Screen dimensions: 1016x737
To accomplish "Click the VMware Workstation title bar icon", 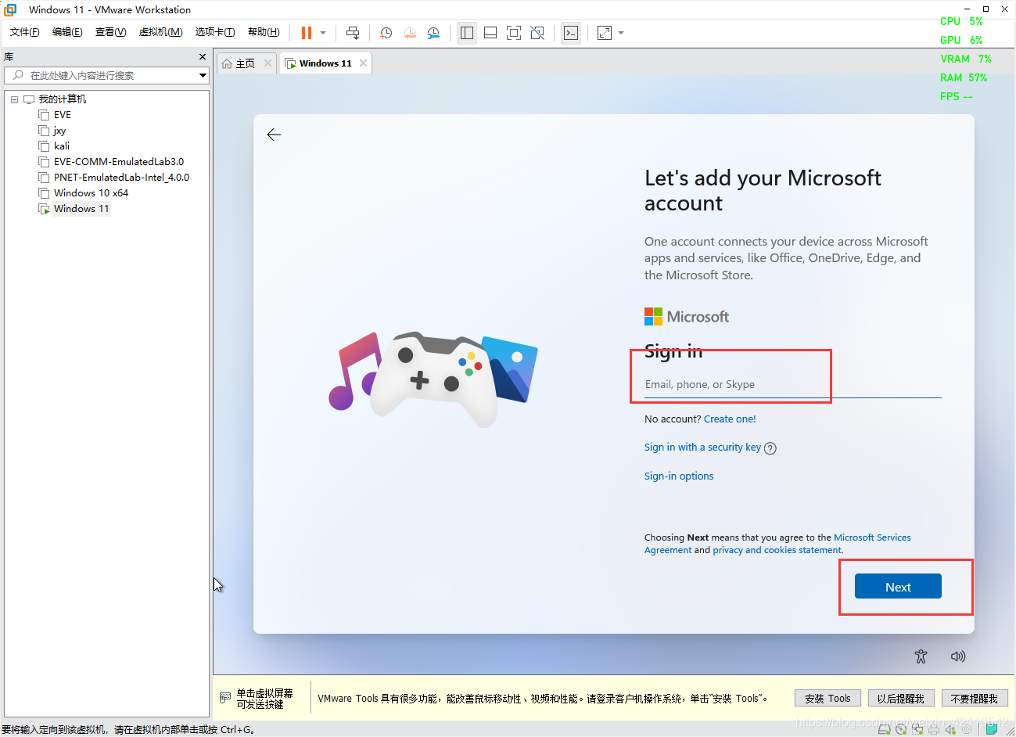I will (10, 9).
